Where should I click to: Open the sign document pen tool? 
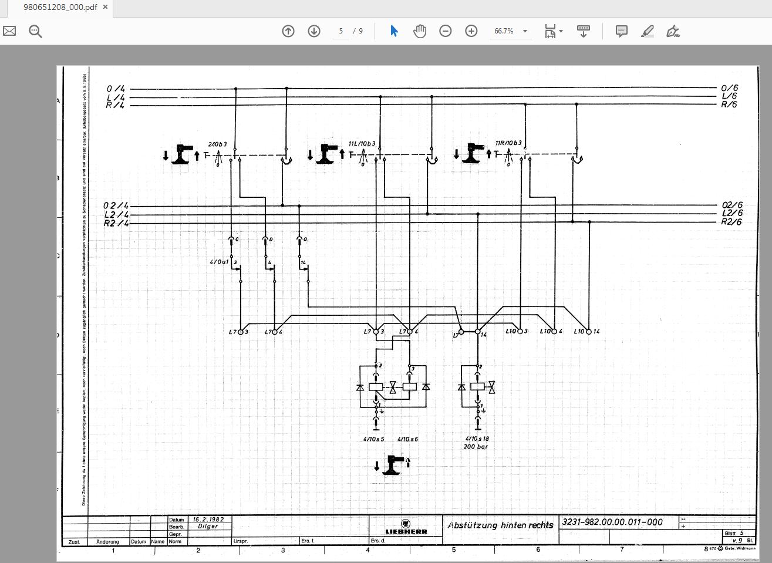(x=673, y=31)
